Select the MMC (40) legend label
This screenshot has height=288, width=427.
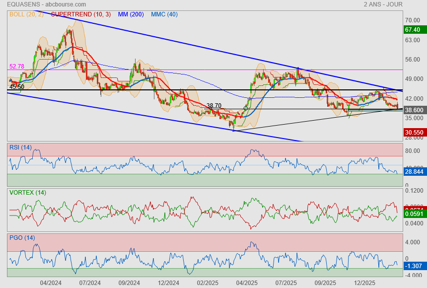pos(164,14)
